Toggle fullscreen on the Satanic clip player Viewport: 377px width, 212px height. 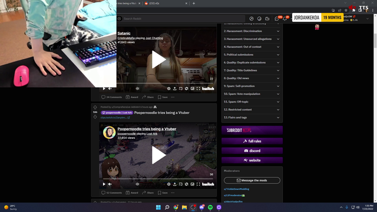pyautogui.click(x=199, y=89)
